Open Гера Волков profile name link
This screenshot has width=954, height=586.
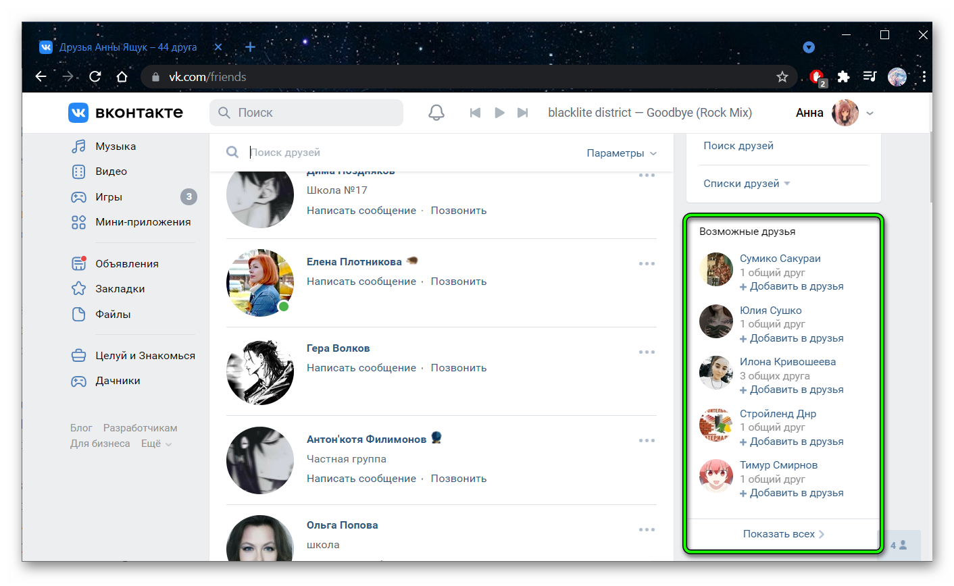click(338, 348)
